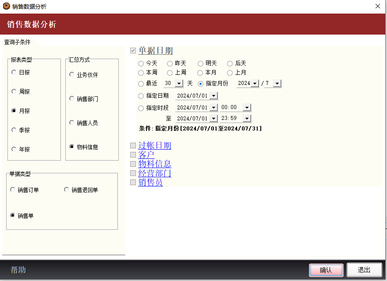
Task: Open the recent days count dropdown
Action: (179, 83)
